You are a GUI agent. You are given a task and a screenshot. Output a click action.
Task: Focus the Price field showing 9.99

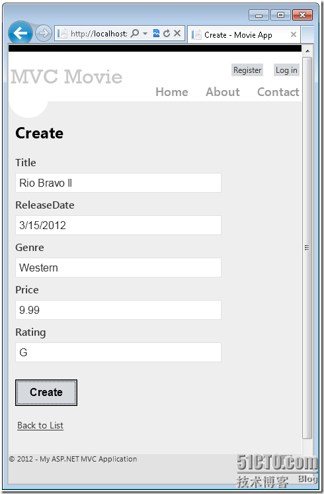[x=118, y=310]
